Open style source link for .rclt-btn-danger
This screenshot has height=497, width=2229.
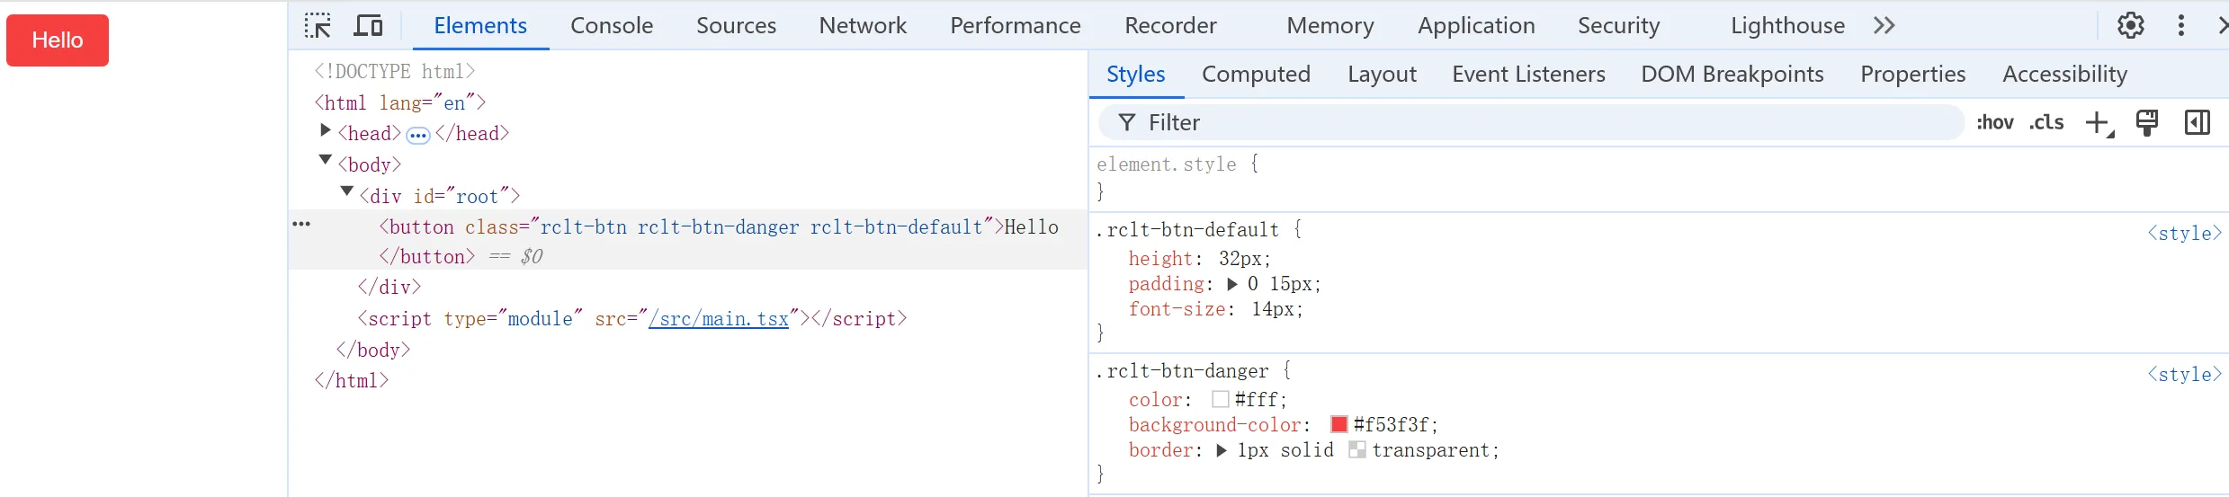[x=2184, y=375]
